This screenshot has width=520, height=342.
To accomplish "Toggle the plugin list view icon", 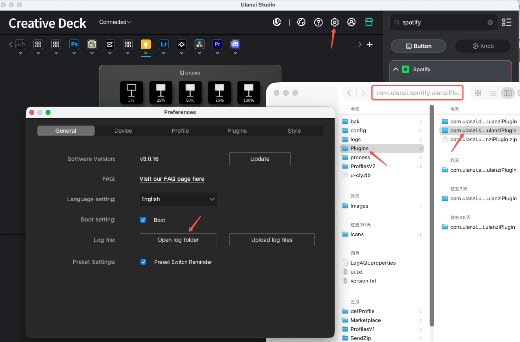I will click(507, 22).
